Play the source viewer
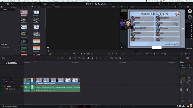Screen dimensions: 193x108 pyautogui.click(x=85, y=54)
